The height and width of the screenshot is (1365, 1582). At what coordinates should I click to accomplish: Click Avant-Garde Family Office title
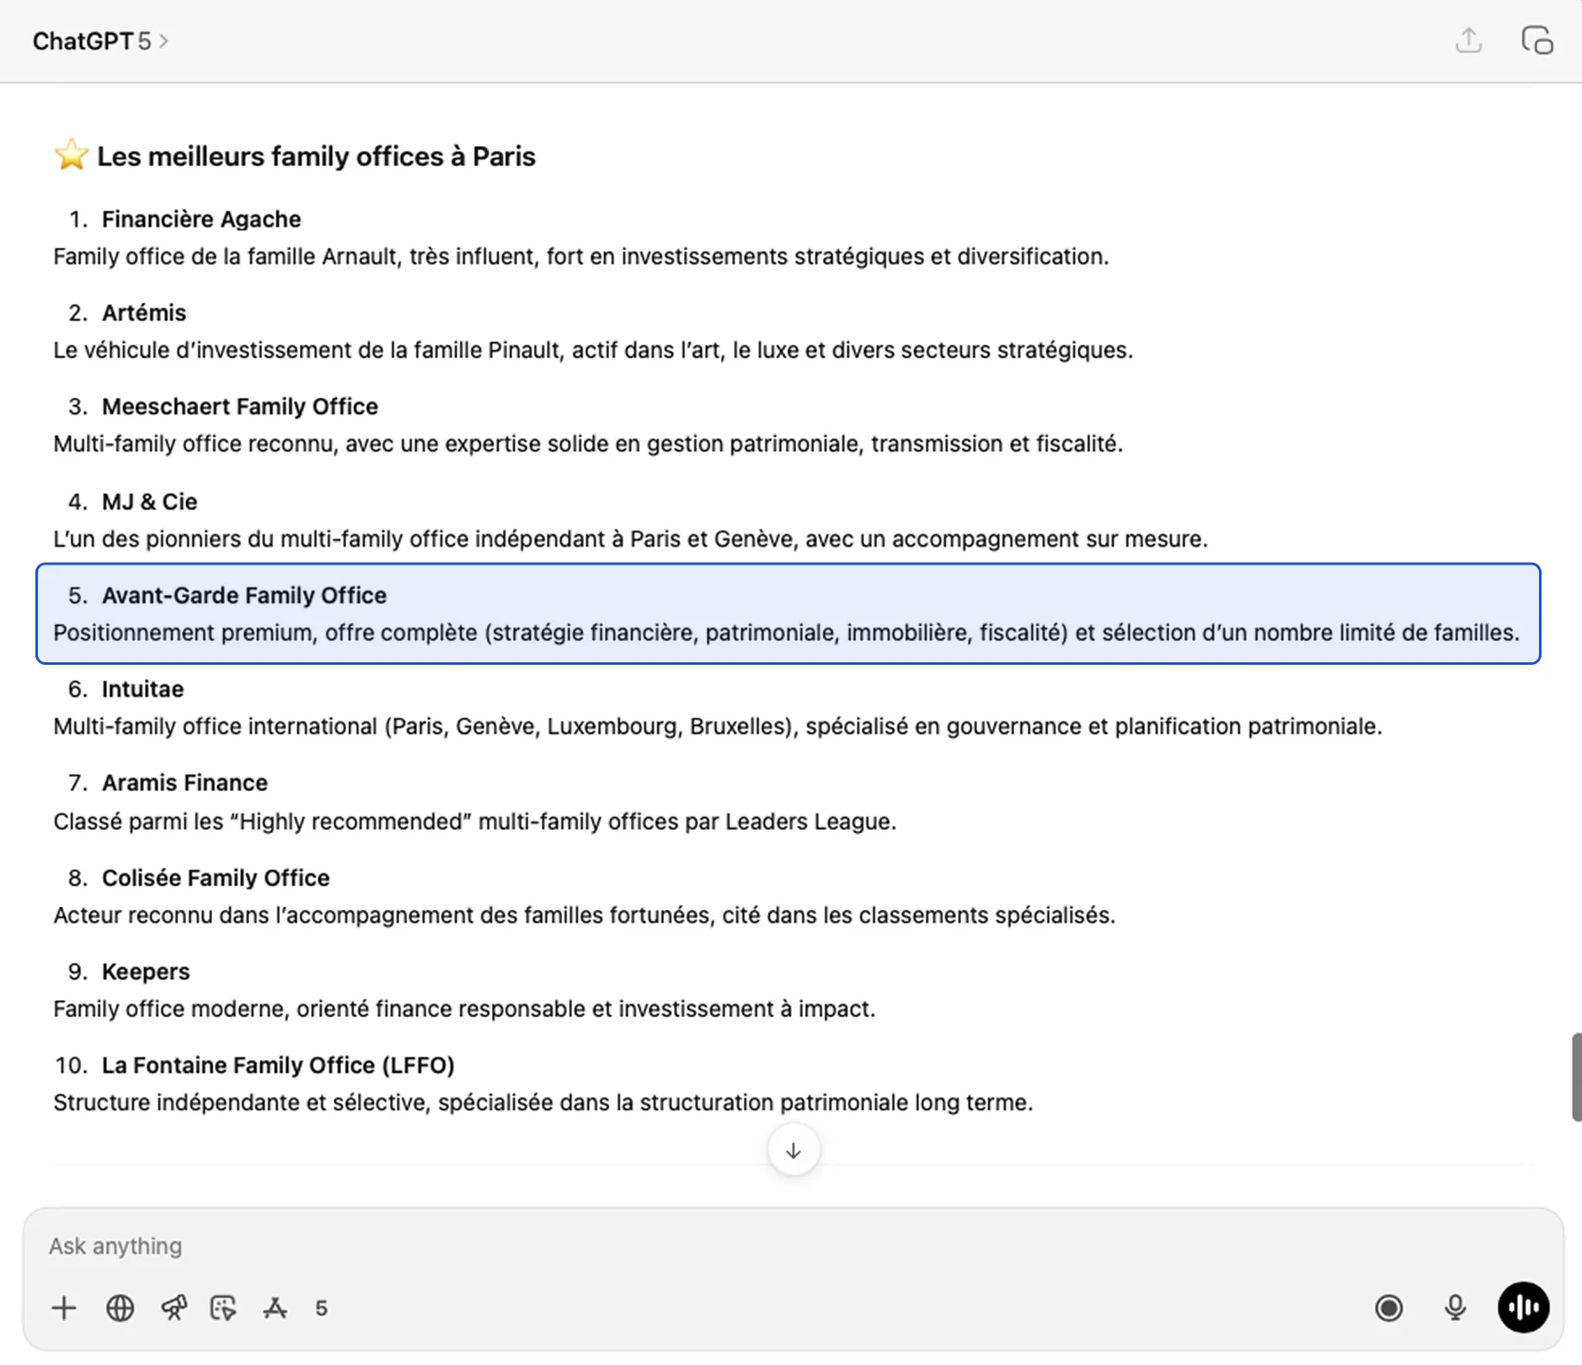(x=244, y=595)
